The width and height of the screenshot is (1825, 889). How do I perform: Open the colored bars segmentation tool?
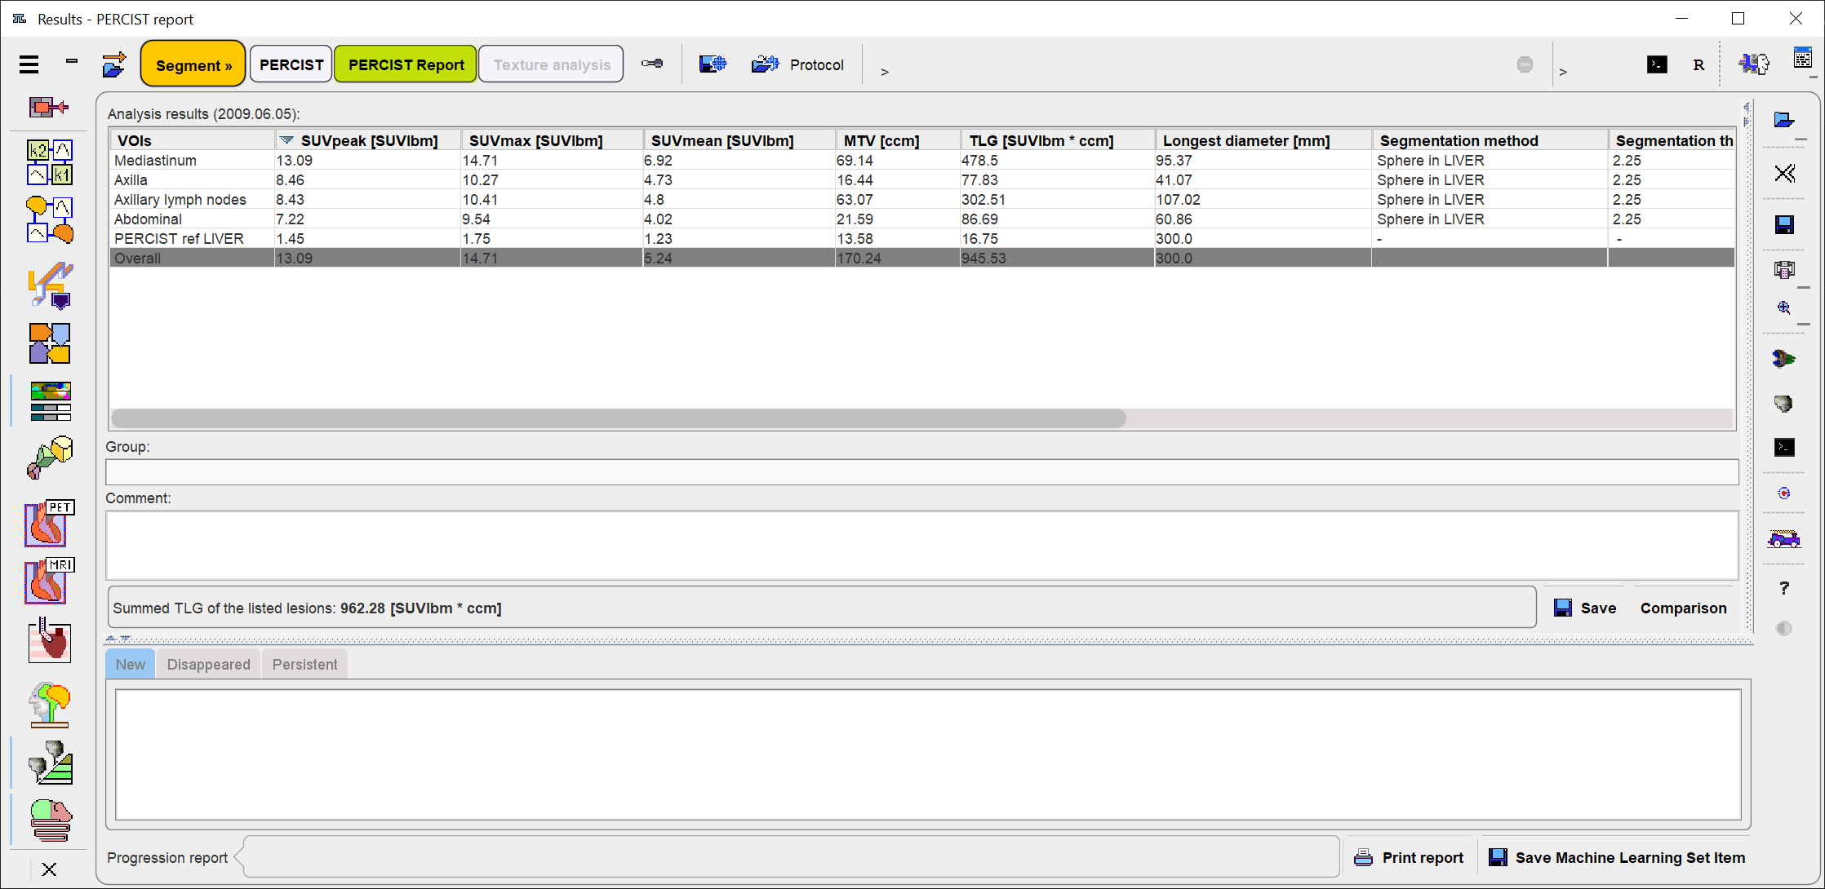[x=51, y=401]
